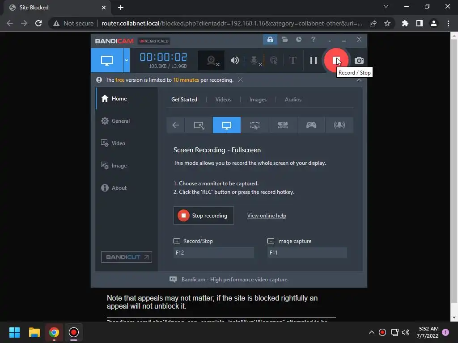Viewport: 458px width, 343px height.
Task: Go back in Chrome
Action: (x=10, y=23)
